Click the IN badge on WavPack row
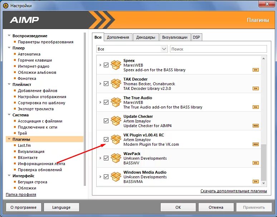 [x=256, y=163]
